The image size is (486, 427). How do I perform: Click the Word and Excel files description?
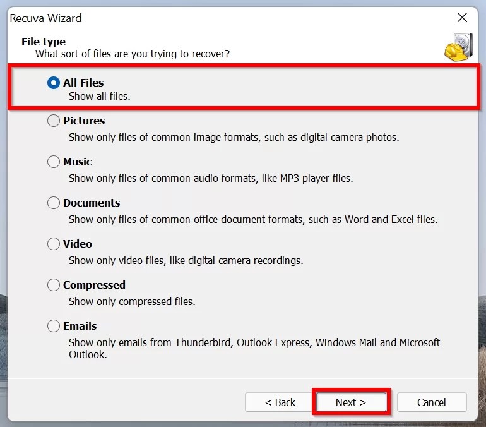coord(253,219)
